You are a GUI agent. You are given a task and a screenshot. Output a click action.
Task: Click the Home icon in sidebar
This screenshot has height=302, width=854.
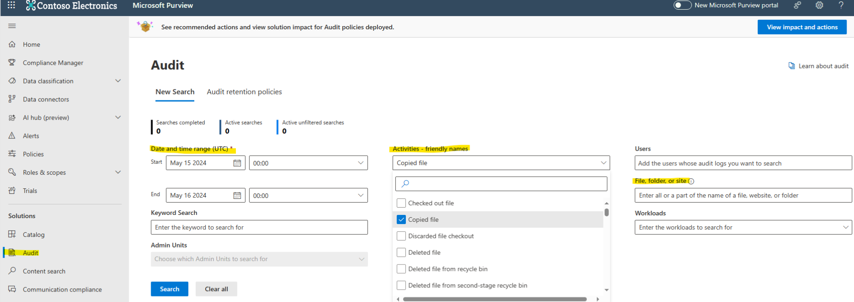[x=12, y=44]
